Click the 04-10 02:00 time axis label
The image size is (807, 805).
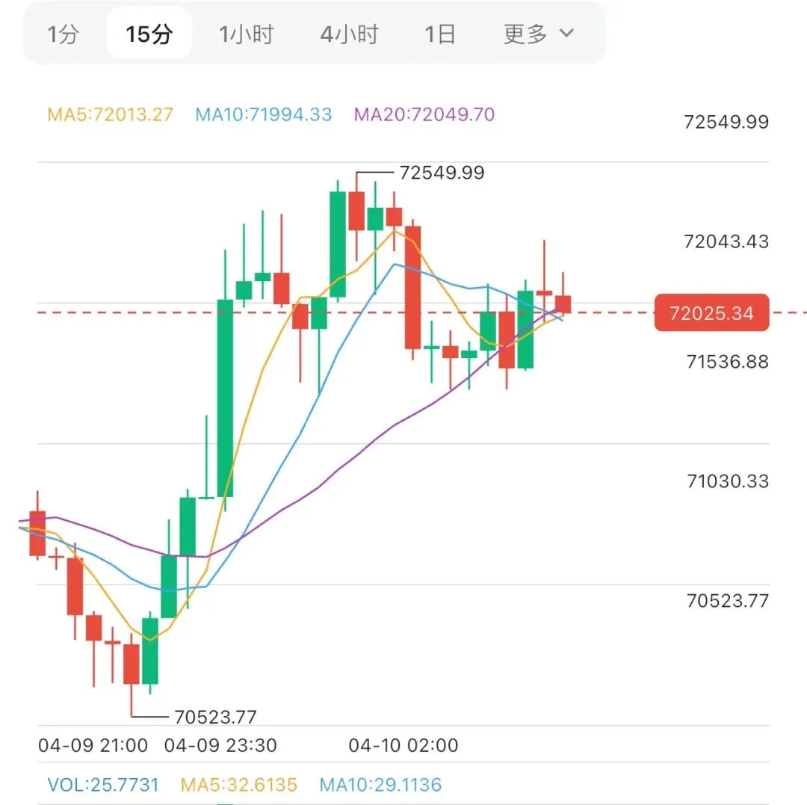403,745
